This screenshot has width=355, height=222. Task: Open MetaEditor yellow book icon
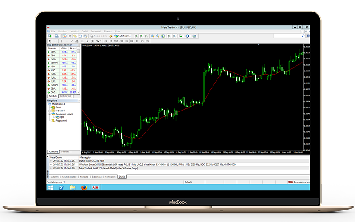[110, 36]
